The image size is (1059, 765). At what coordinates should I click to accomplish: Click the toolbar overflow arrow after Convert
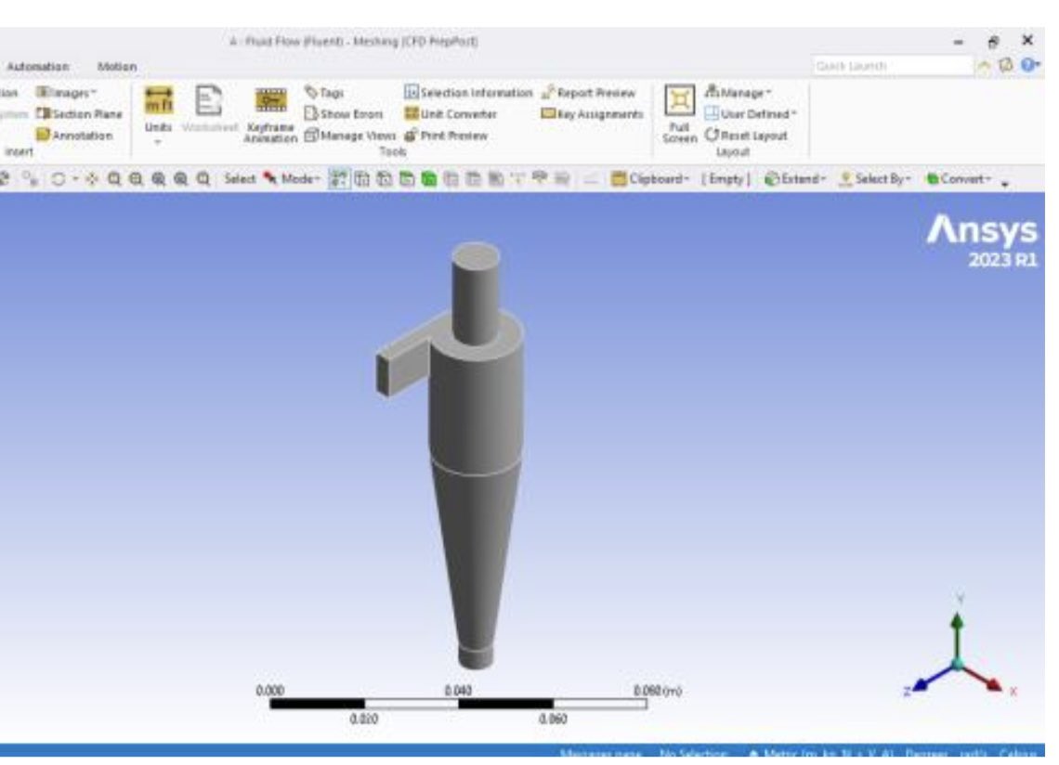(x=1005, y=183)
